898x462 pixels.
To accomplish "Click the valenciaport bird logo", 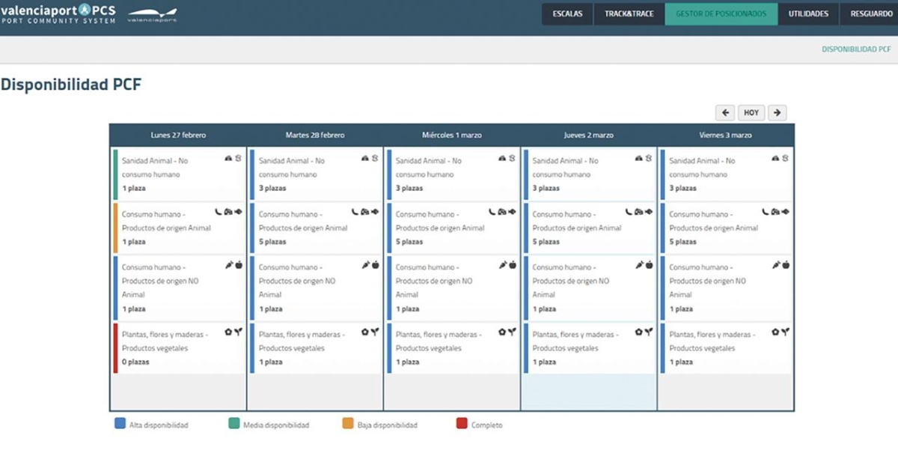I will click(153, 15).
